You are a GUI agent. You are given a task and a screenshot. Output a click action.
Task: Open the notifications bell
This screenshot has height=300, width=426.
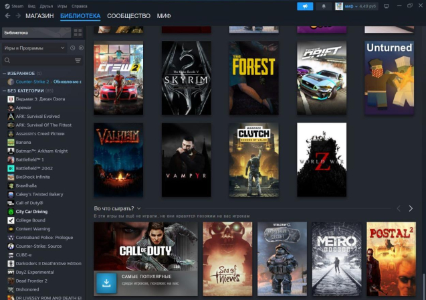[x=324, y=6]
